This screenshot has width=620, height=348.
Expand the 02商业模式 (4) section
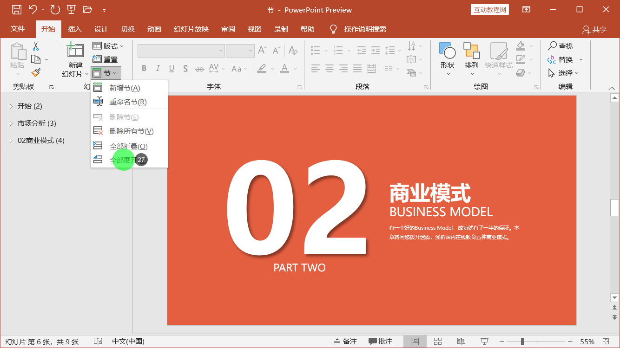(x=11, y=141)
